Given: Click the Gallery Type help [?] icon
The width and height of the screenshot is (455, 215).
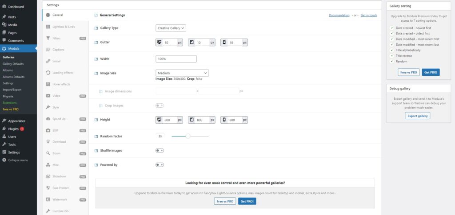Looking at the screenshot, I should (96, 28).
